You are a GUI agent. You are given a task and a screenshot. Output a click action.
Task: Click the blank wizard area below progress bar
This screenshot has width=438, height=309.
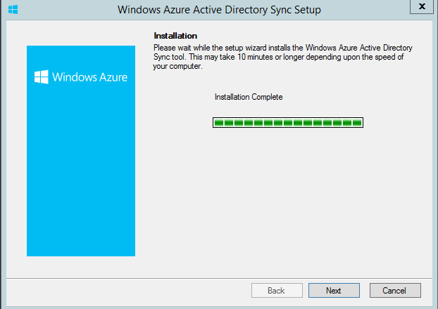(288, 201)
